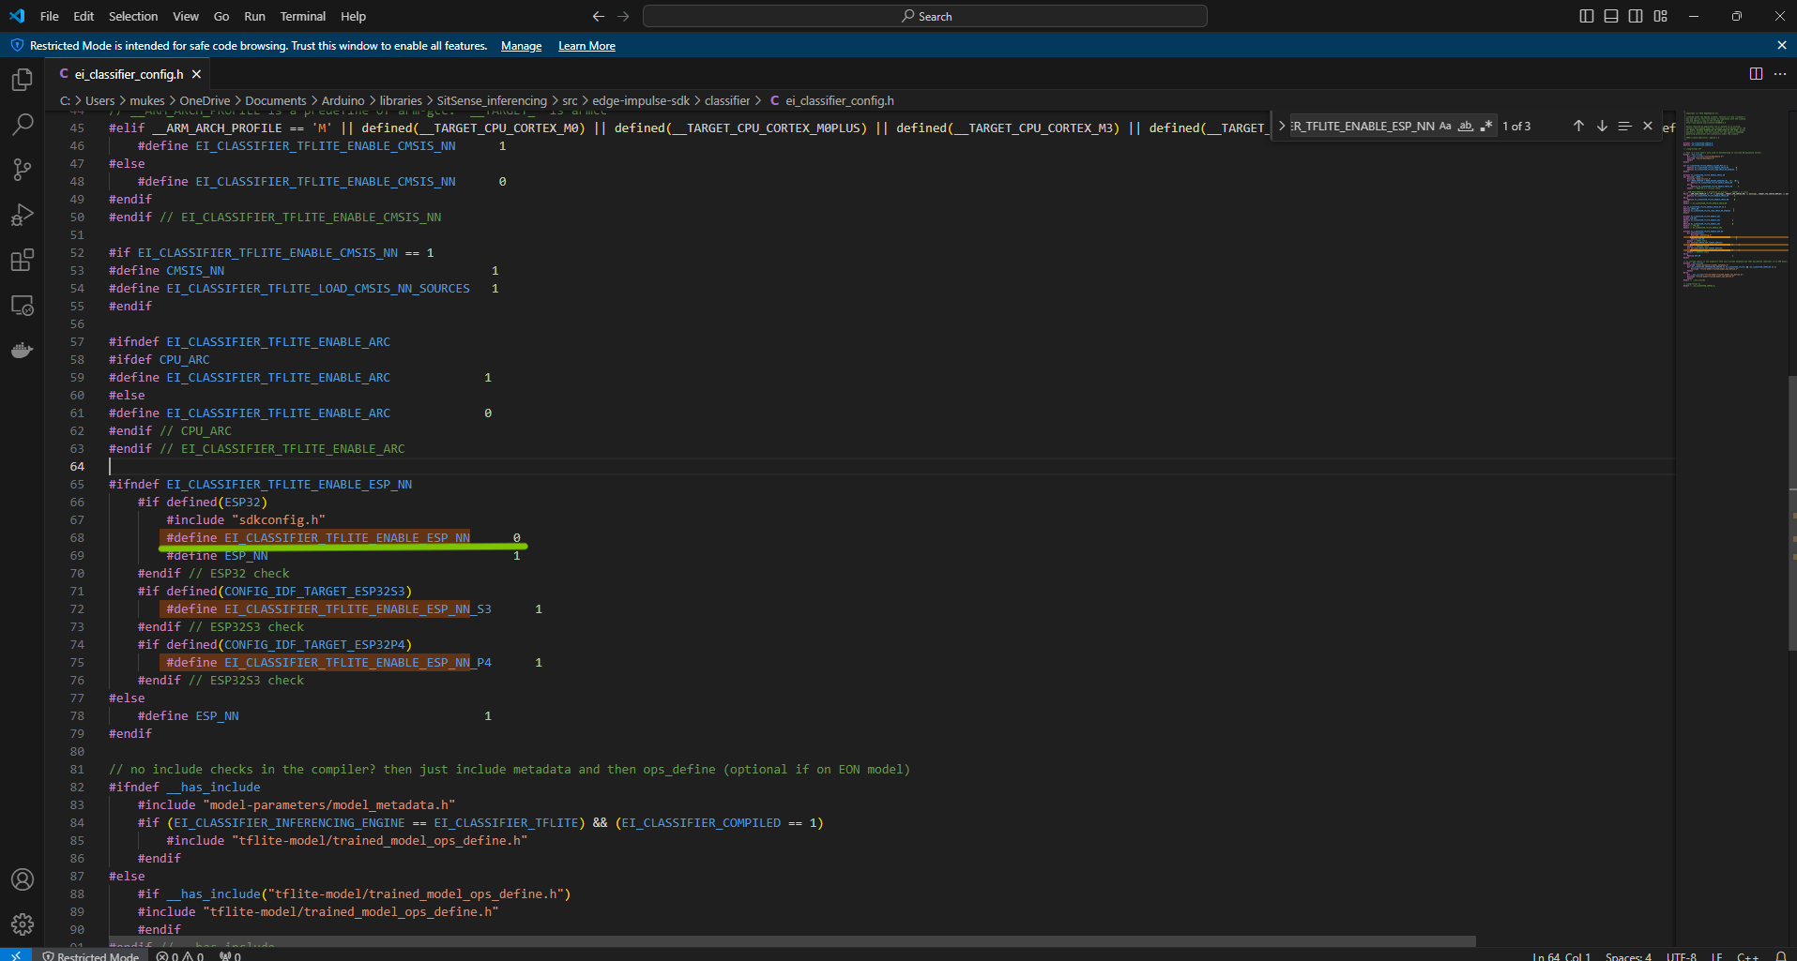The width and height of the screenshot is (1797, 961).
Task: Click the Learn More link in banner
Action: point(586,46)
